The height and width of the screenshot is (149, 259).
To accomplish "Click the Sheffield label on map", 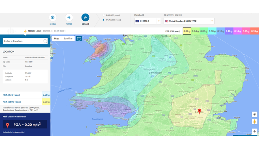I will pos(166,36).
